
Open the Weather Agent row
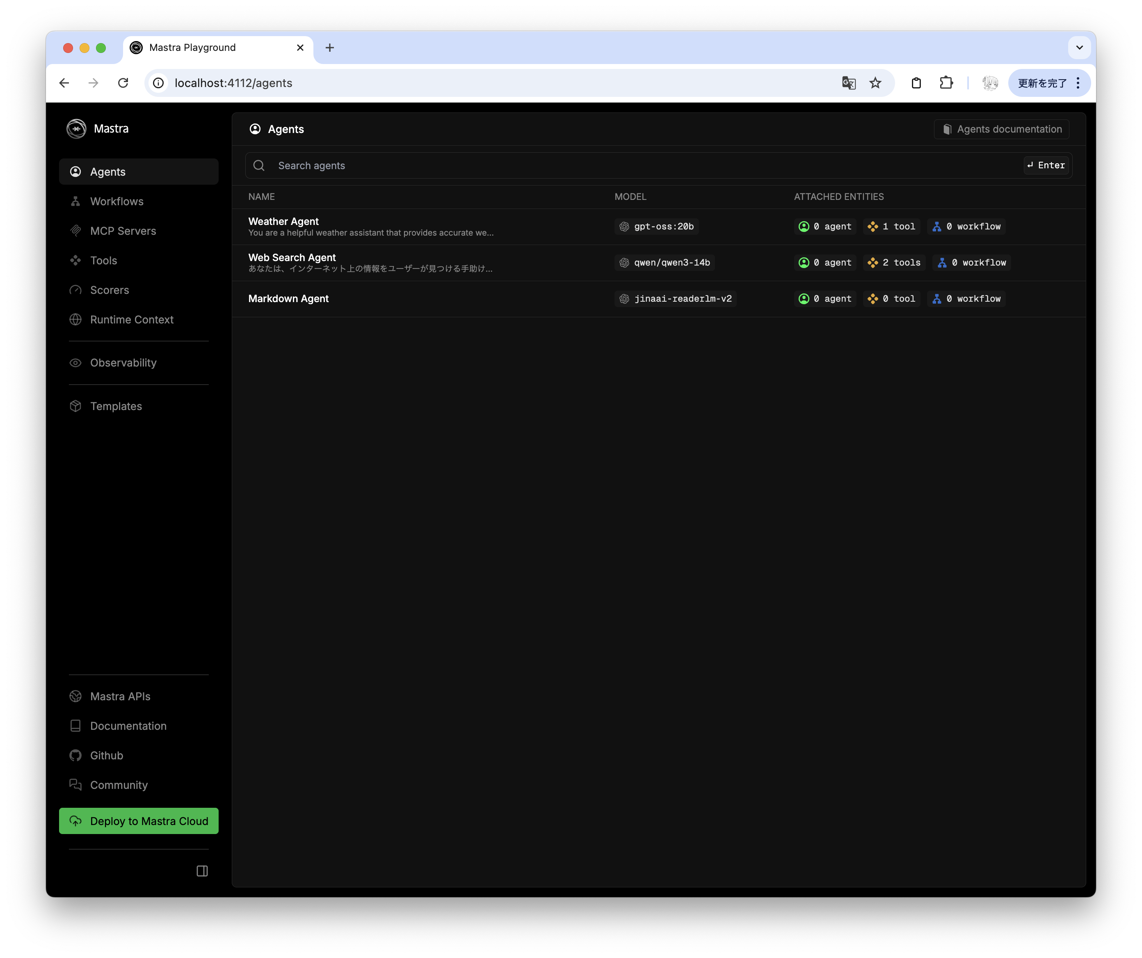(283, 221)
